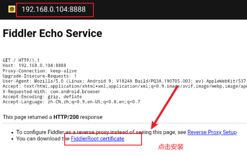247x156 pixels.
Task: Click 'Upgrade-Insecure-Requests: 1' line
Action: pos(39,76)
